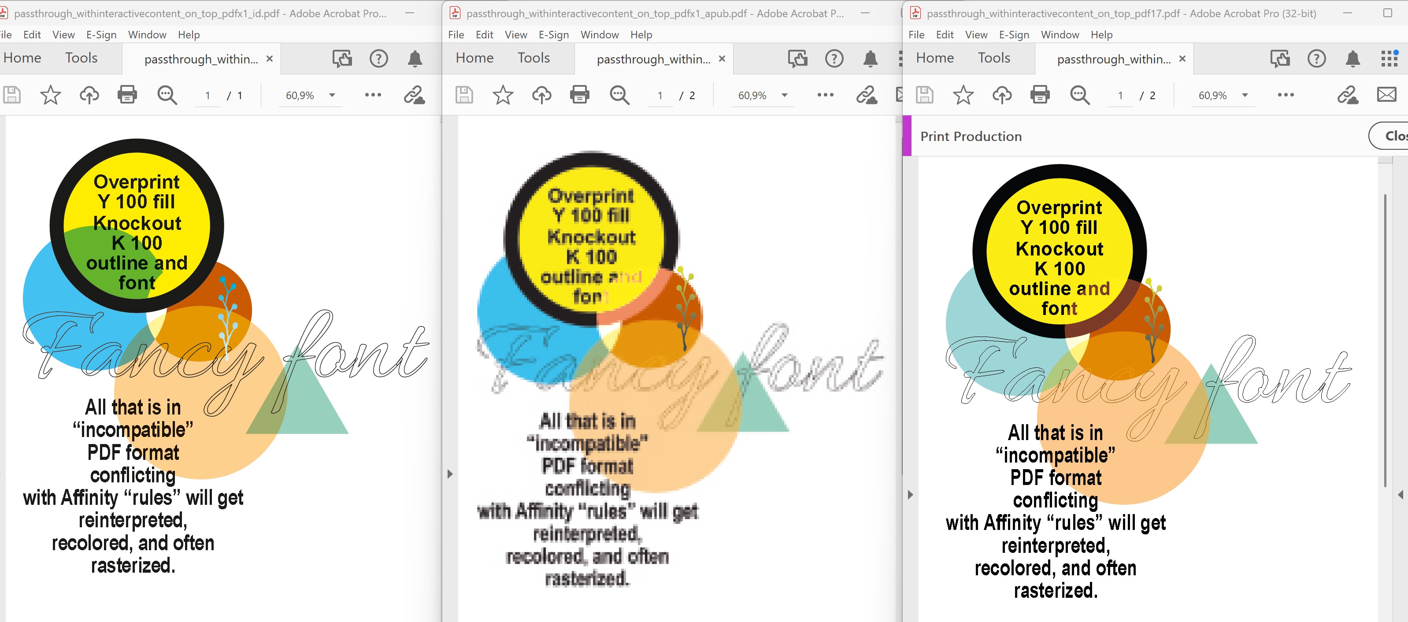This screenshot has height=622, width=1408.
Task: Click Save icon in middle apub window
Action: pos(464,95)
